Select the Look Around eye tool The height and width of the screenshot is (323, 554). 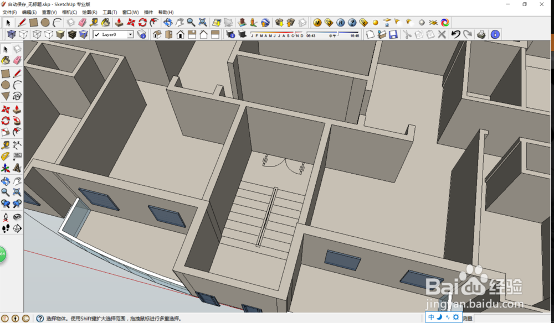click(17, 217)
